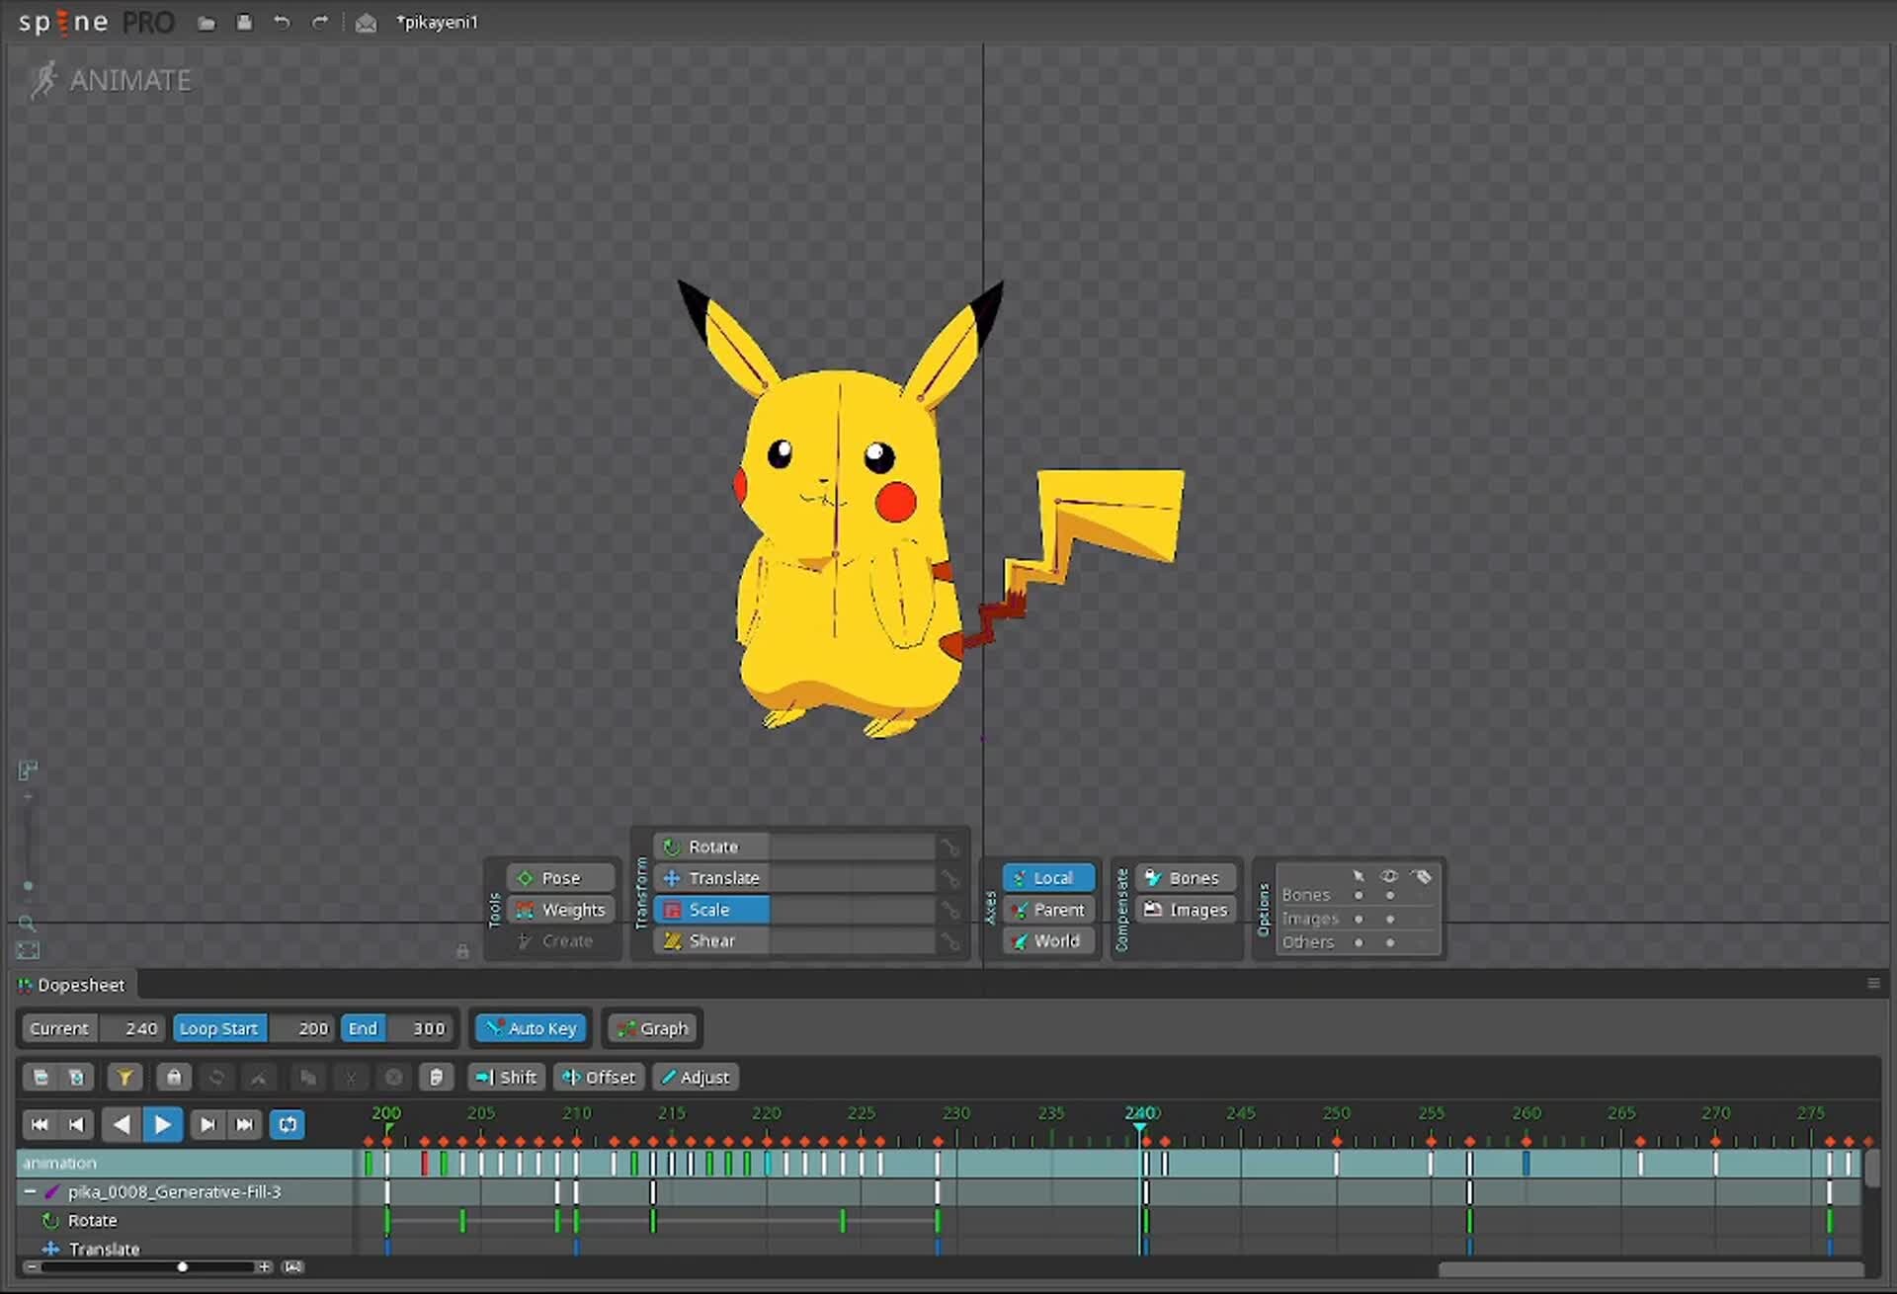Screen dimensions: 1897x1294
Task: Enable Auto Key recording
Action: point(530,1027)
